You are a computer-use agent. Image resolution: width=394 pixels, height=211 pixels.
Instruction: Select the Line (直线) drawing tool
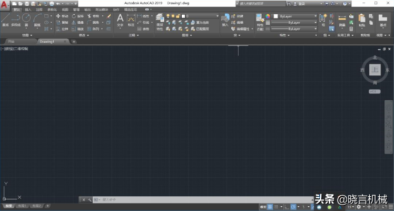(x=5, y=20)
